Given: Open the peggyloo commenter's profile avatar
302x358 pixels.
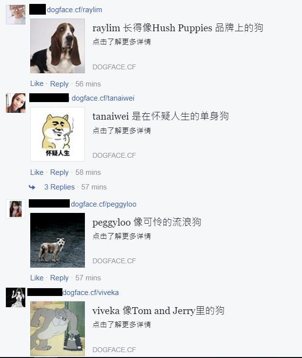Looking at the screenshot, I should tap(16, 209).
